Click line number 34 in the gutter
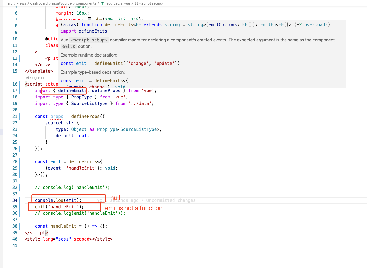 15,200
